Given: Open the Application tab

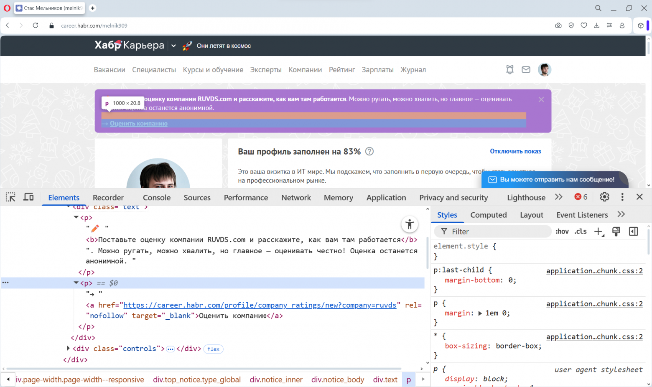Looking at the screenshot, I should [x=386, y=198].
